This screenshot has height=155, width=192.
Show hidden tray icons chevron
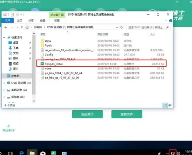167,153
